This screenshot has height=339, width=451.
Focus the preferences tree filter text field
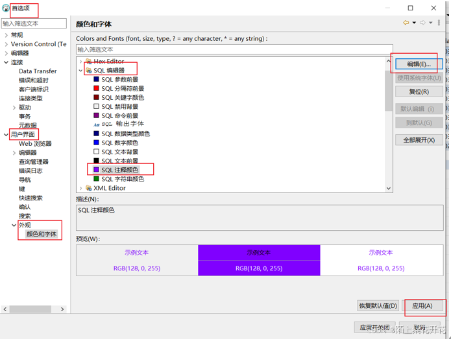click(34, 23)
